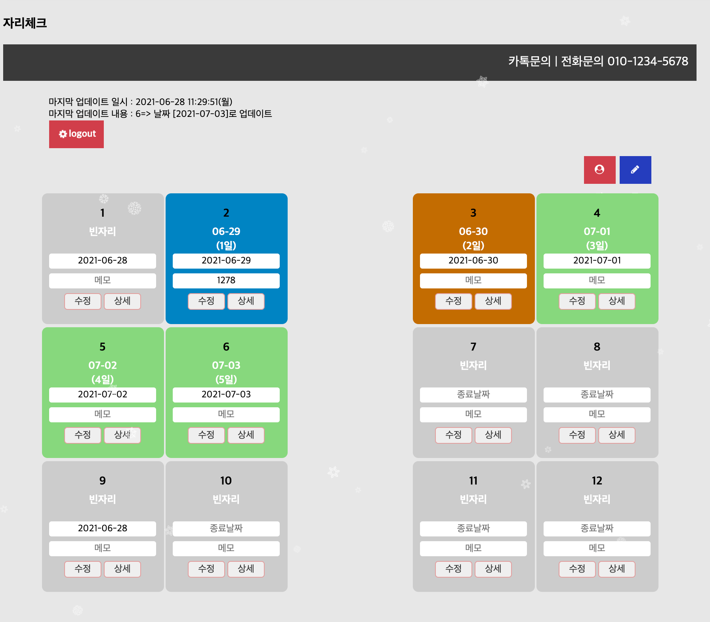Click the logout button

click(x=76, y=134)
